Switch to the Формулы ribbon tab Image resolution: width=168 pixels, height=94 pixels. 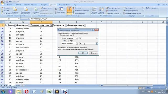tap(44, 5)
